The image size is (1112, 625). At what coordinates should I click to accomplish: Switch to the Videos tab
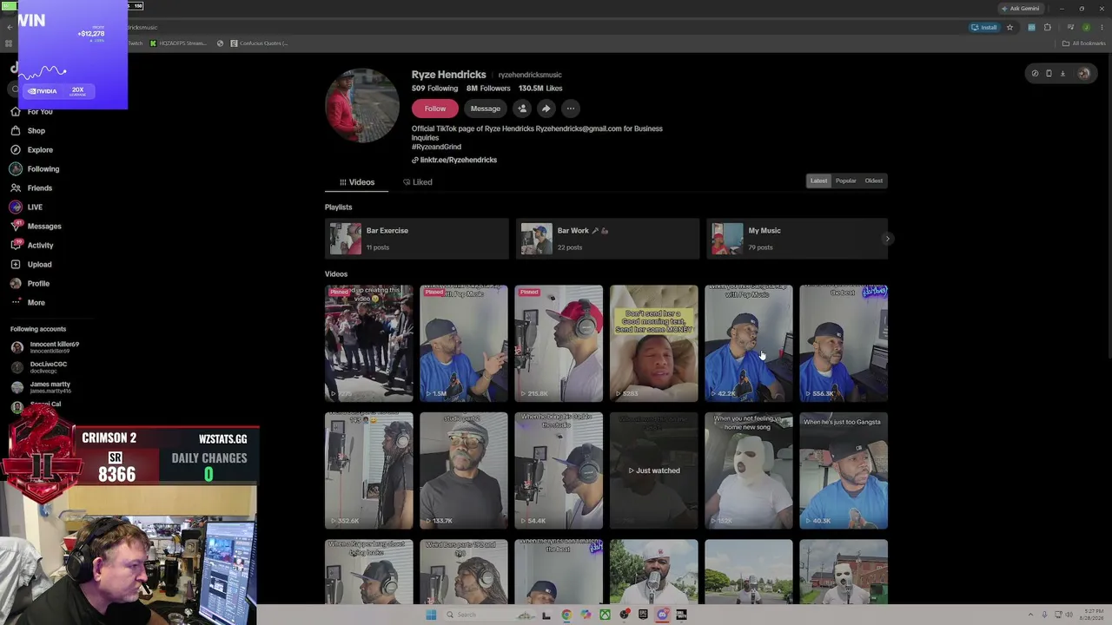click(x=357, y=182)
